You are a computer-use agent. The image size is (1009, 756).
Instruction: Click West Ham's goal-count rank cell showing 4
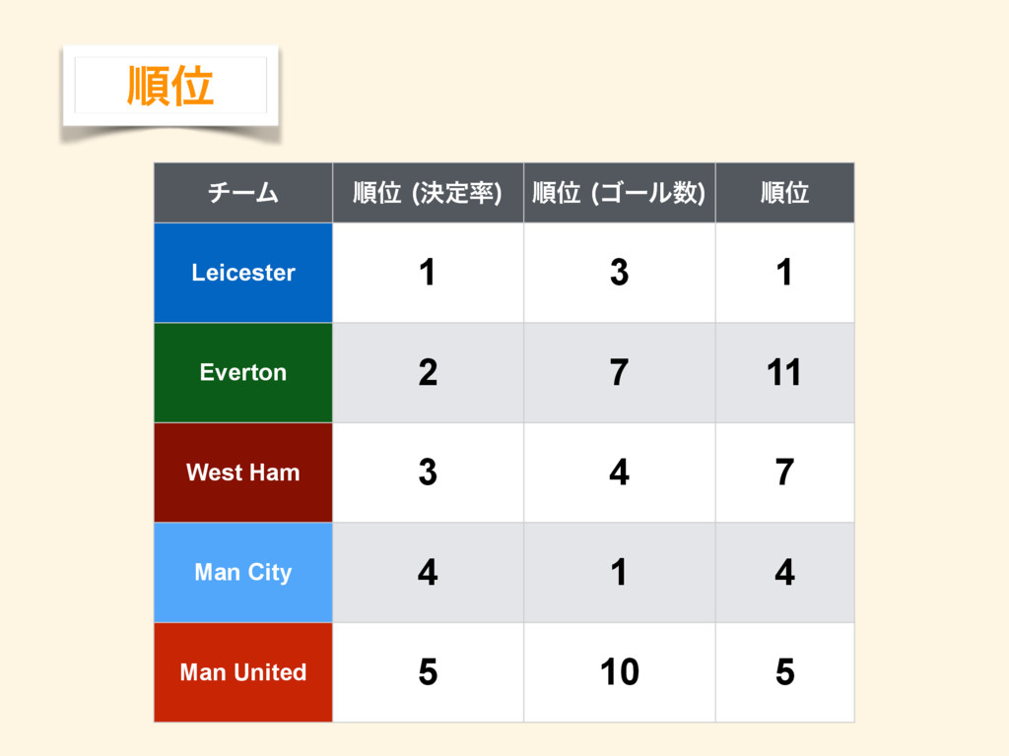619,472
